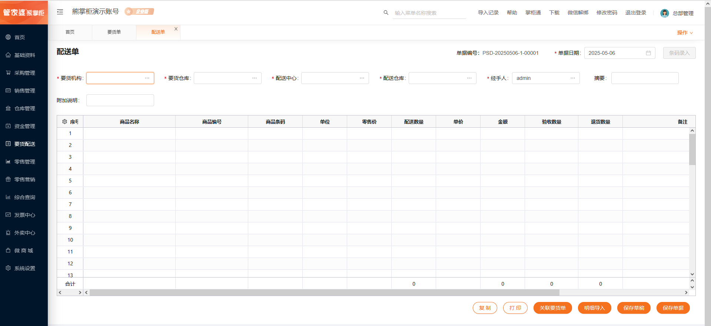Image resolution: width=711 pixels, height=326 pixels.
Task: Click the table column settings gear icon
Action: tap(64, 121)
